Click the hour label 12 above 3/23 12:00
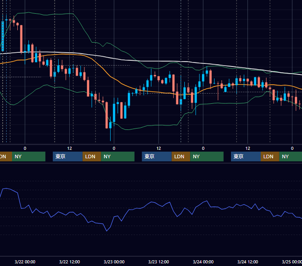This screenshot has height=266, width=302. pyautogui.click(x=159, y=149)
